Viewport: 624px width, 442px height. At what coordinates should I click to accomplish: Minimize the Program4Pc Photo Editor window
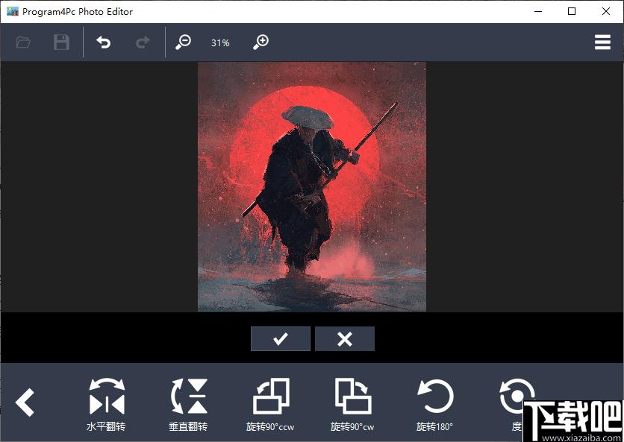[538, 11]
